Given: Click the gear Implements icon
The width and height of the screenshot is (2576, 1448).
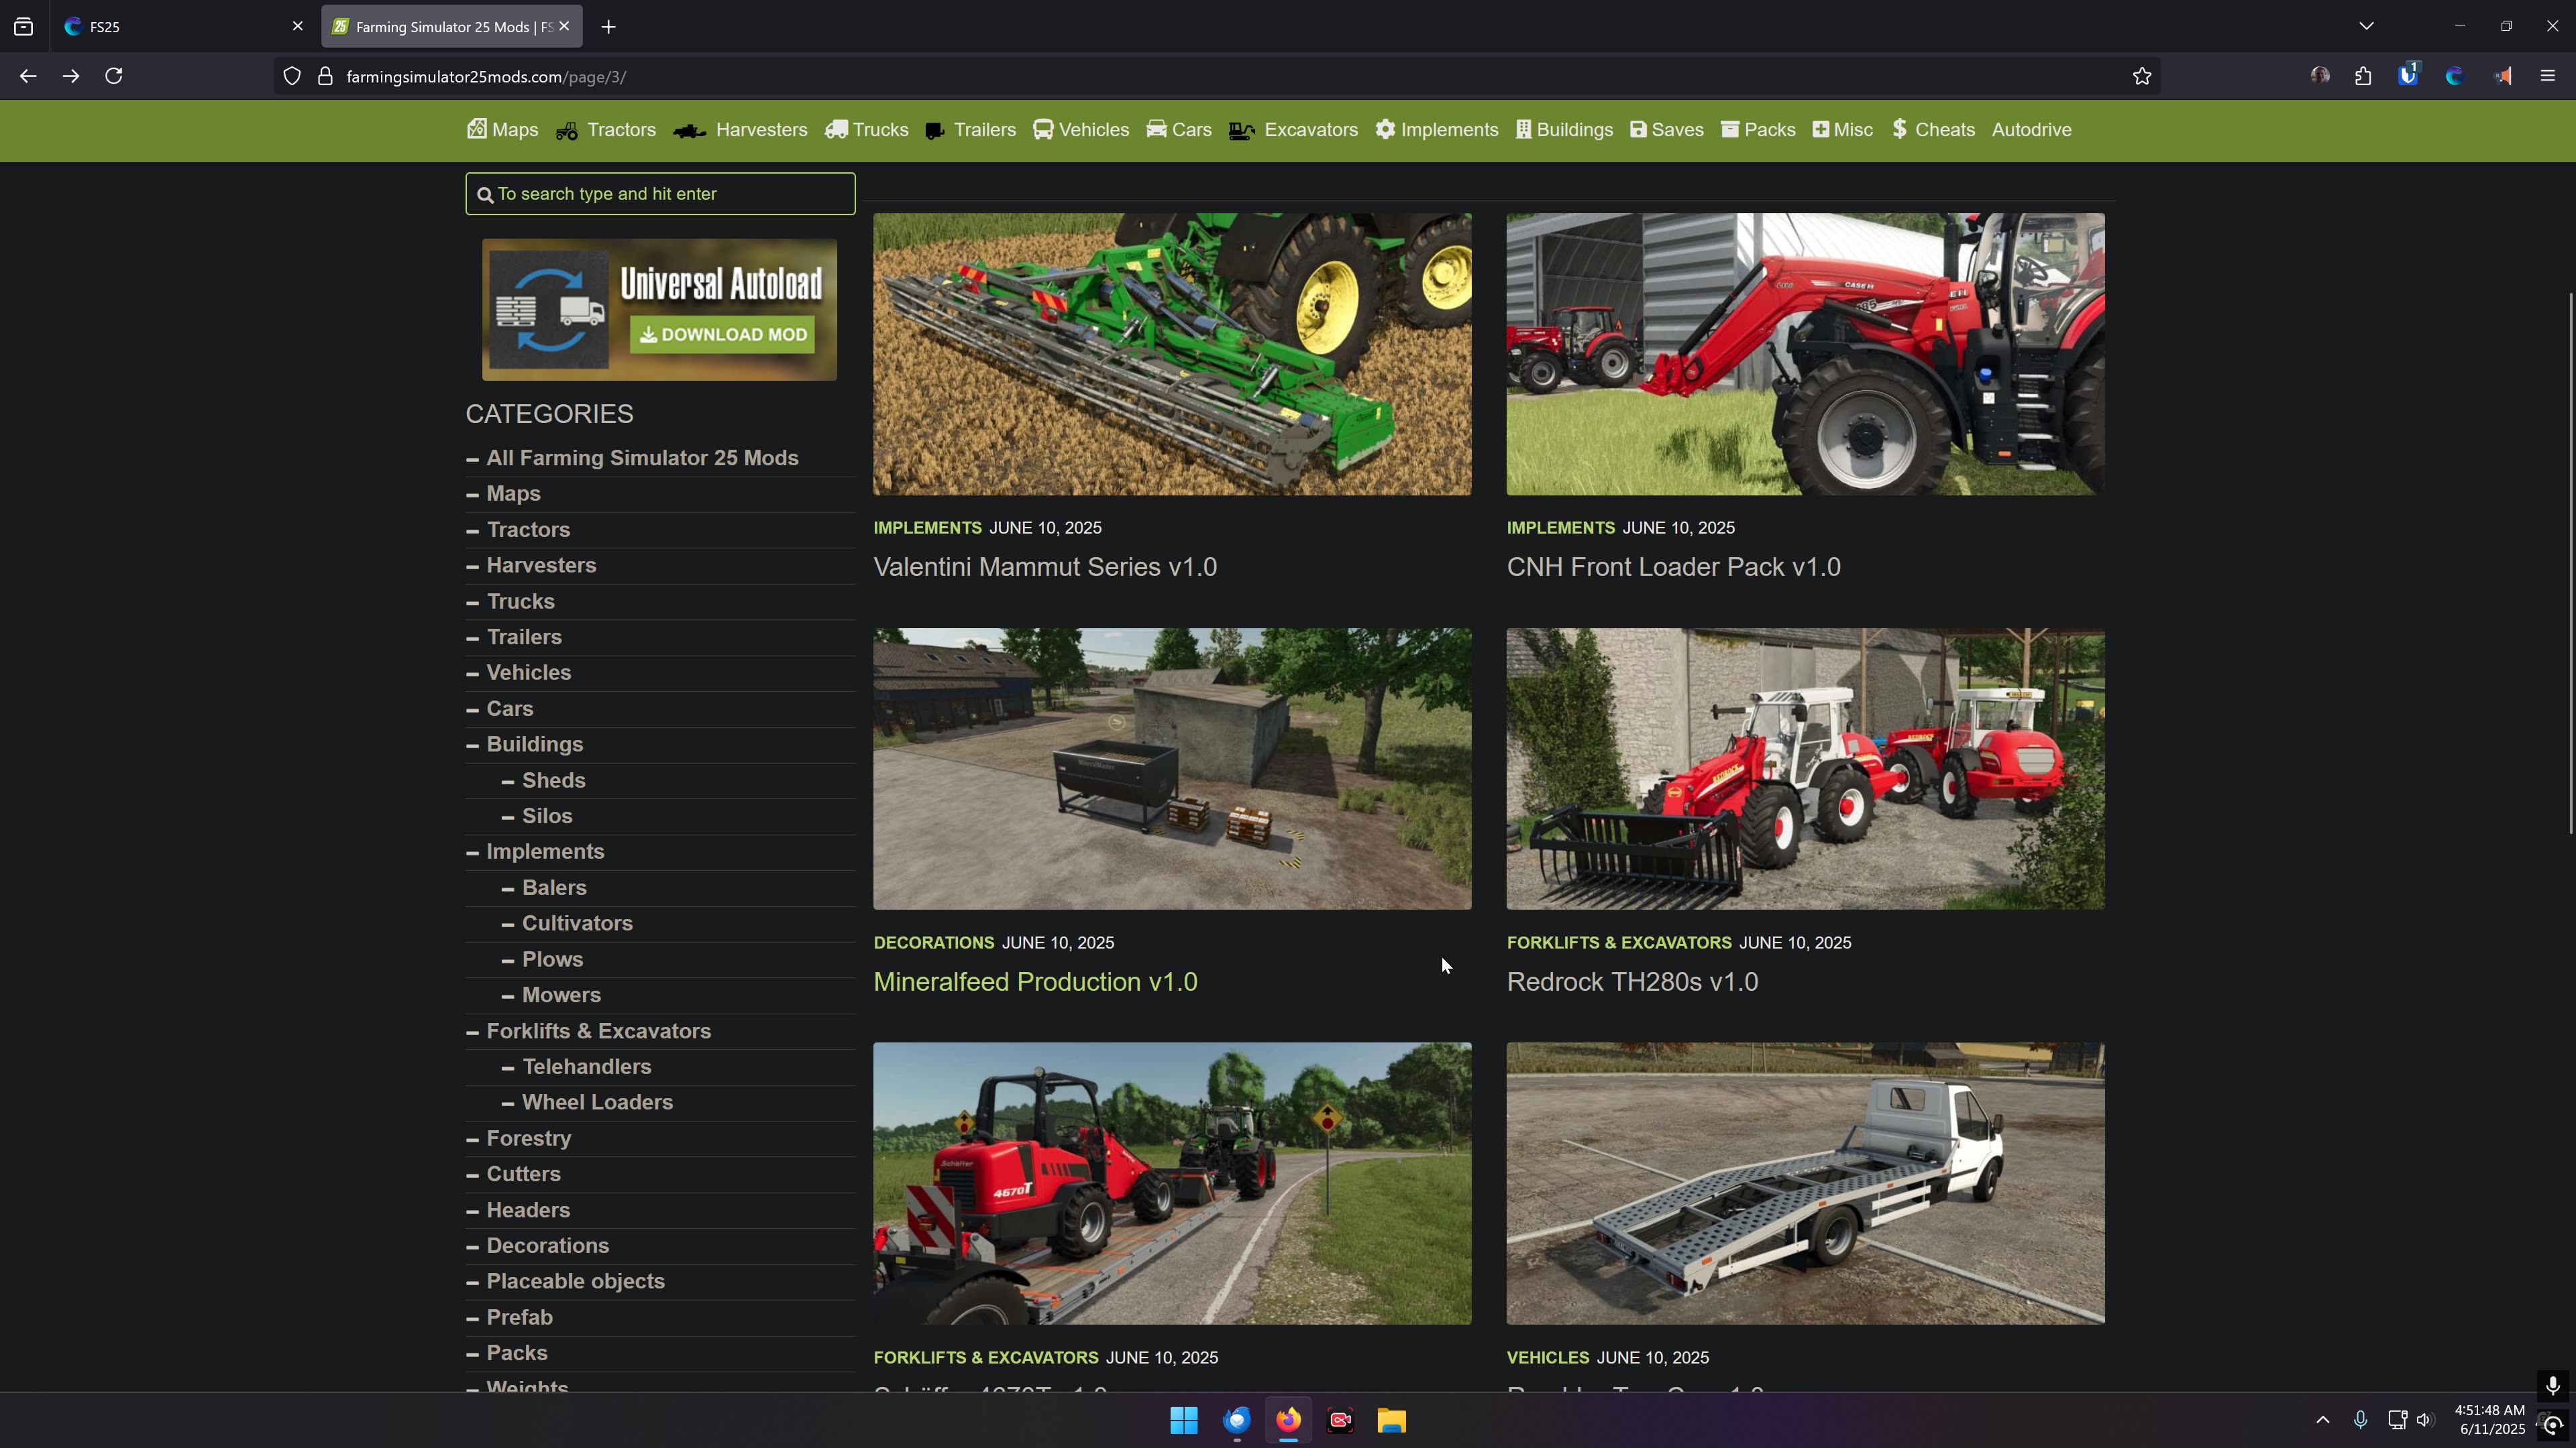Looking at the screenshot, I should pyautogui.click(x=1387, y=130).
